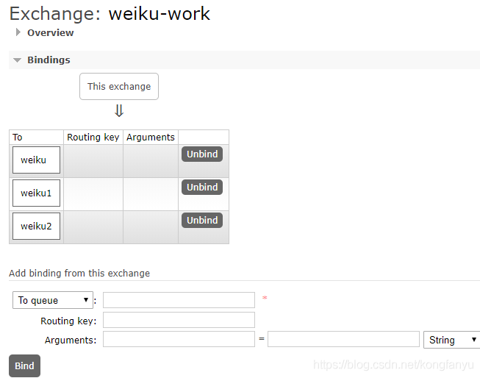Click the Exchange: weiku-work page title
Viewport: 480px width, 378px height.
coord(110,13)
